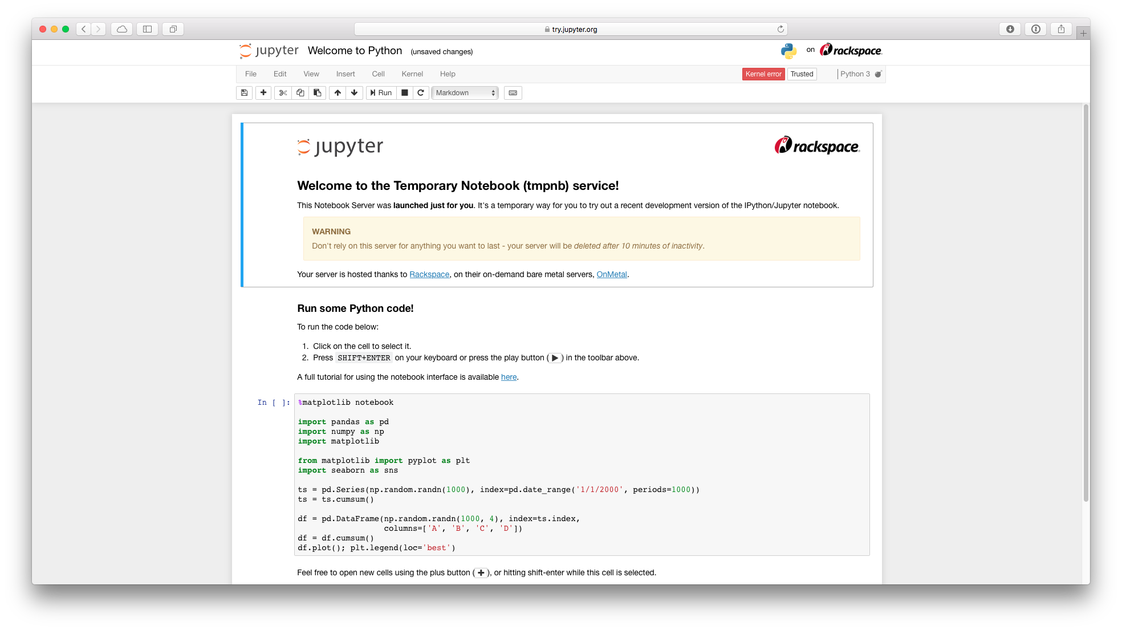This screenshot has width=1122, height=630.
Task: Open the Kernel menu
Action: coord(412,74)
